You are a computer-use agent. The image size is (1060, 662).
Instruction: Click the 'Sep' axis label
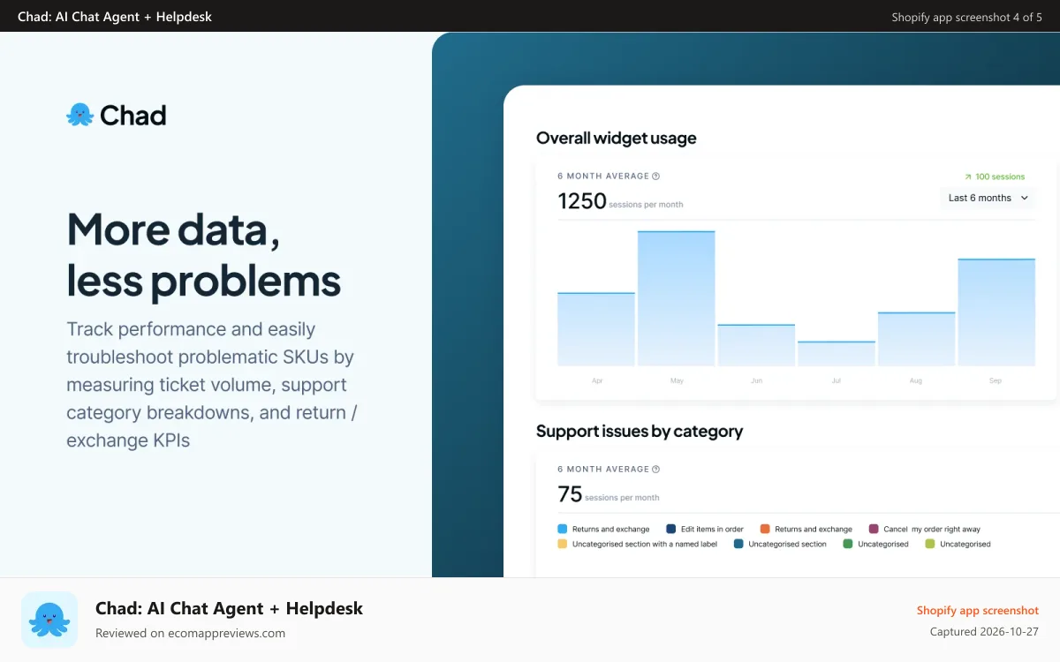pyautogui.click(x=996, y=380)
